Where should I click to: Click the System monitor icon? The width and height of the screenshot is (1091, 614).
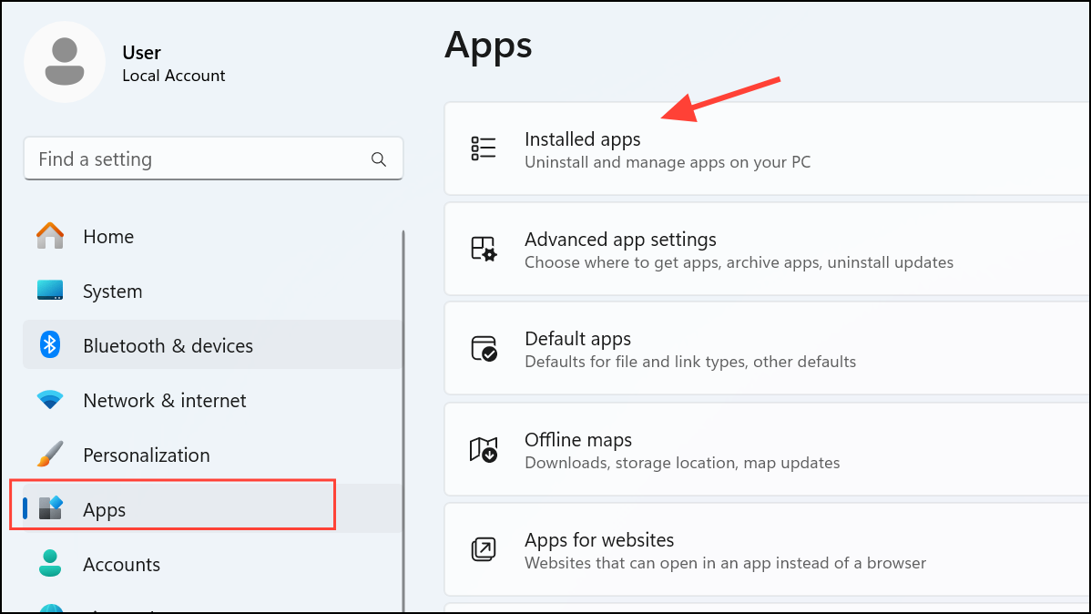click(x=50, y=291)
